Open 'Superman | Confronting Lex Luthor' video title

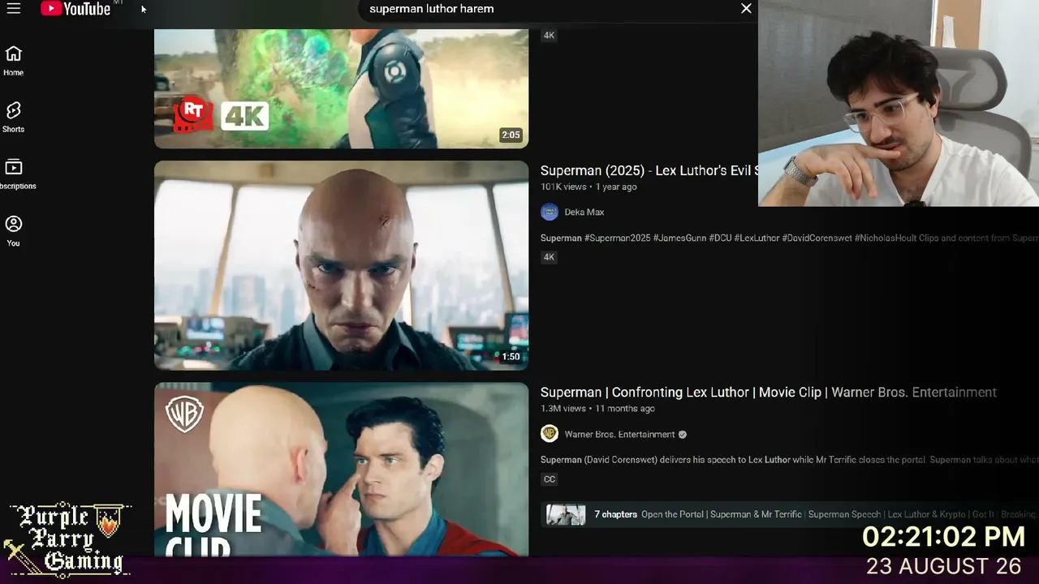coord(769,393)
